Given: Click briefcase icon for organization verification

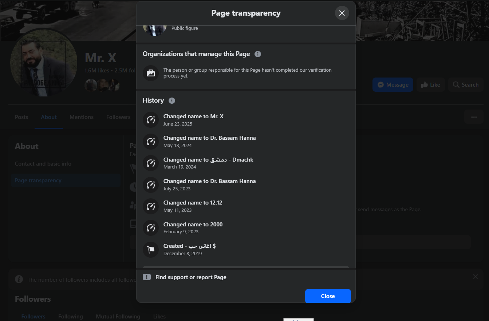Looking at the screenshot, I should coord(151,73).
